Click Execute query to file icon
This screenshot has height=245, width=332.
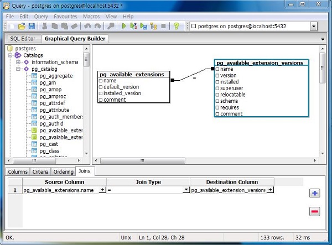143,26
